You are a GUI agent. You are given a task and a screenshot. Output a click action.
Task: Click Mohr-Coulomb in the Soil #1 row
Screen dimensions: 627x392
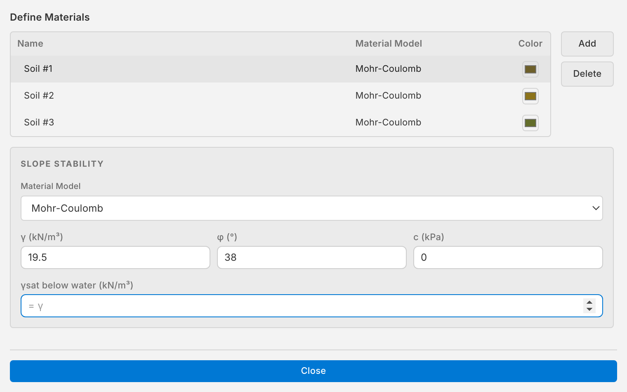pos(388,69)
